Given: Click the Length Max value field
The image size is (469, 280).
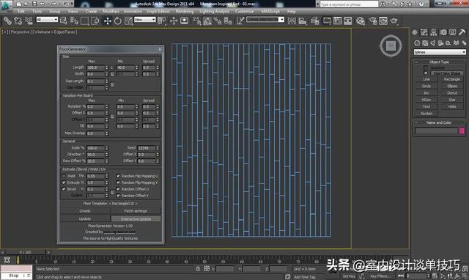Looking at the screenshot, I should pos(96,67).
